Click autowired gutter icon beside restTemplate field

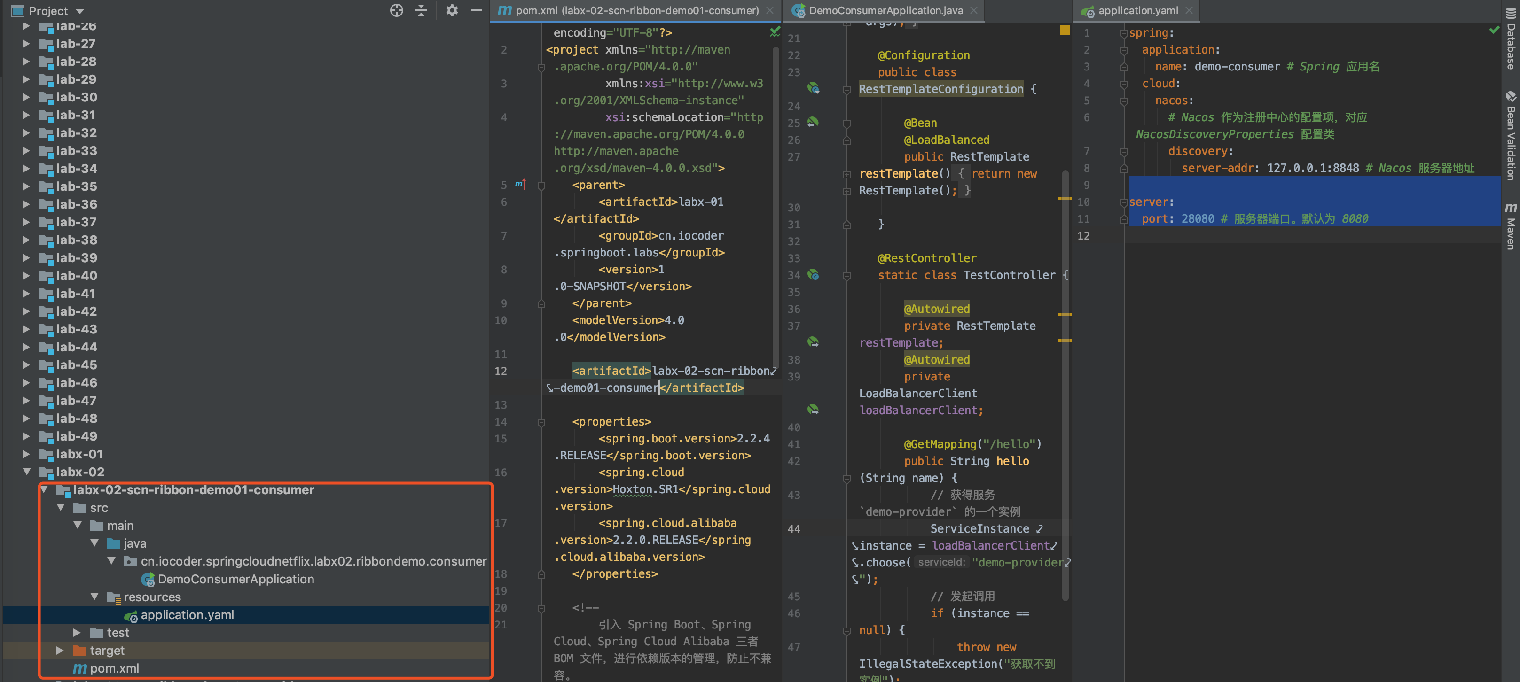(813, 342)
